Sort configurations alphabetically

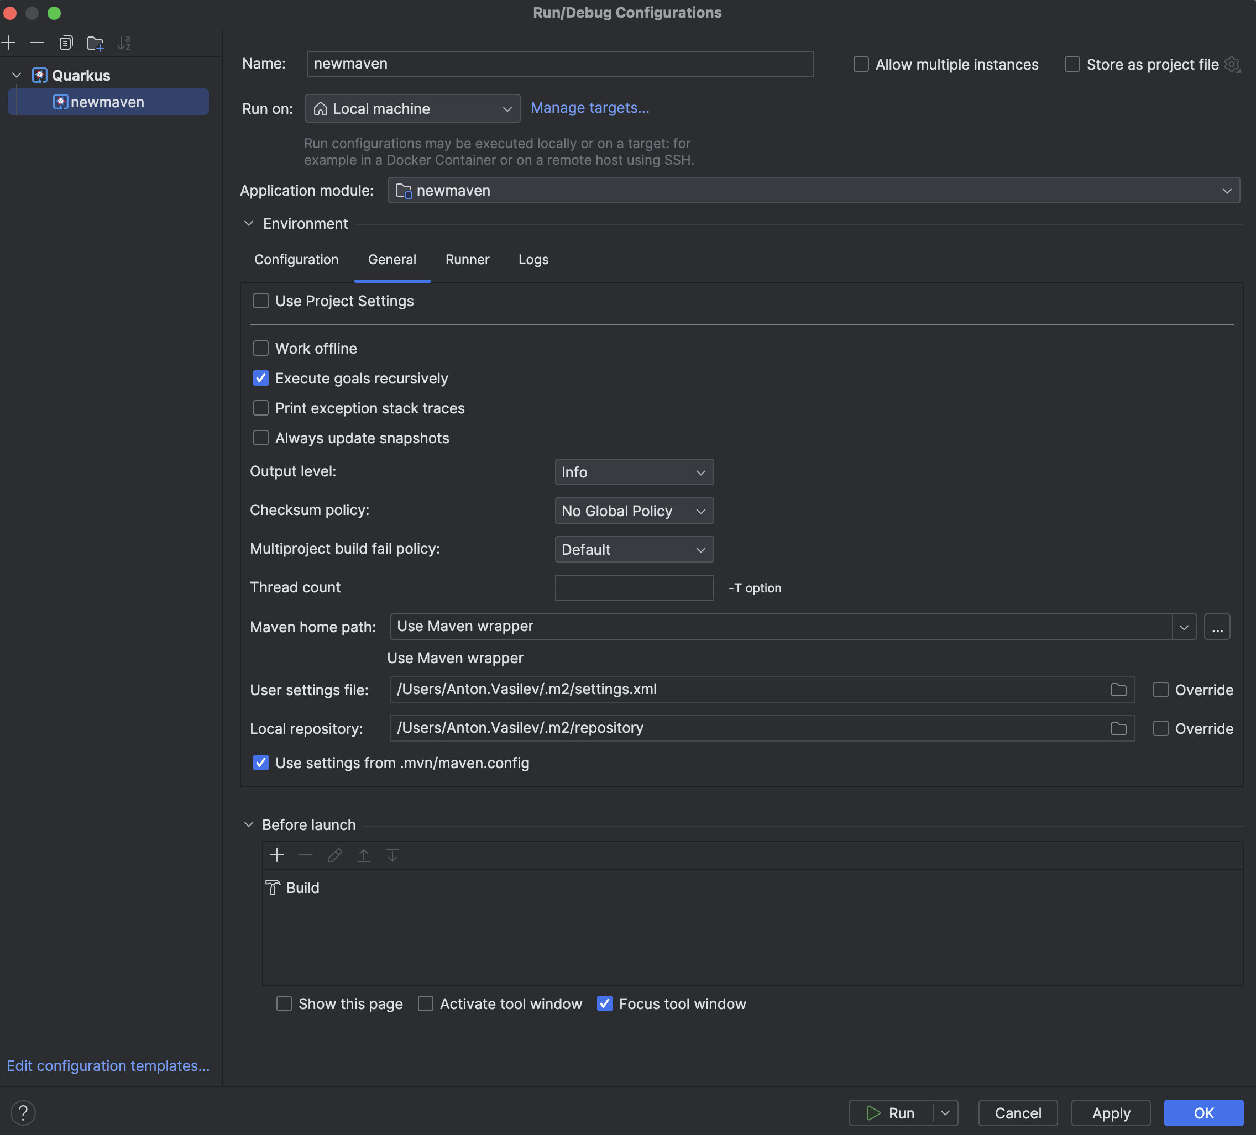click(124, 43)
